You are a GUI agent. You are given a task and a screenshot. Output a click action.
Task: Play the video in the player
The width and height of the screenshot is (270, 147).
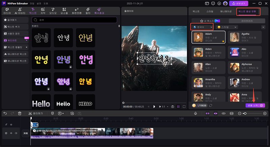click(154, 107)
